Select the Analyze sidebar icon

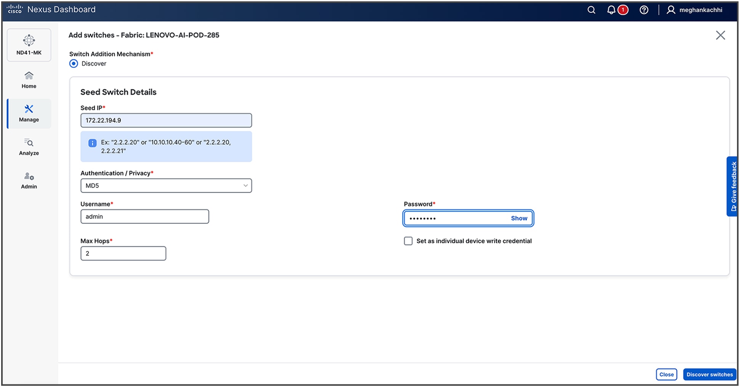tap(29, 147)
